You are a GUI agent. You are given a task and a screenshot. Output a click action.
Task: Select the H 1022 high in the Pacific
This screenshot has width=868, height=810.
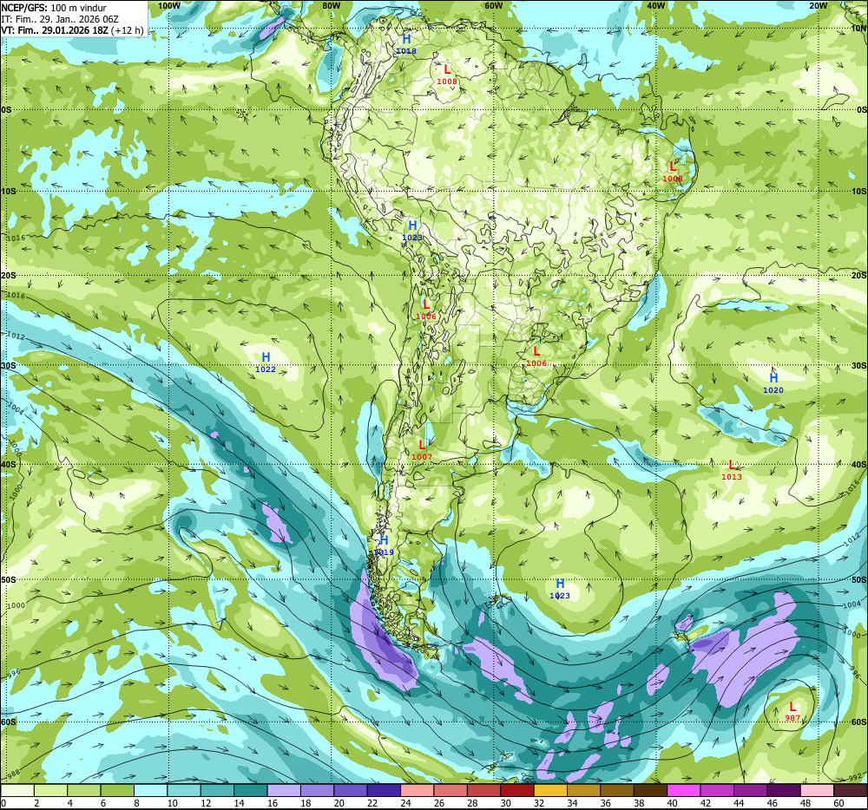(266, 363)
